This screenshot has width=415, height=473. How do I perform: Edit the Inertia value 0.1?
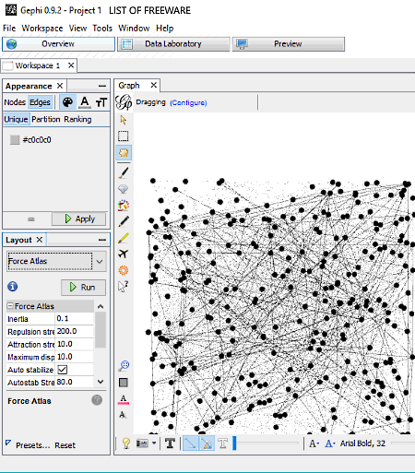click(x=74, y=319)
